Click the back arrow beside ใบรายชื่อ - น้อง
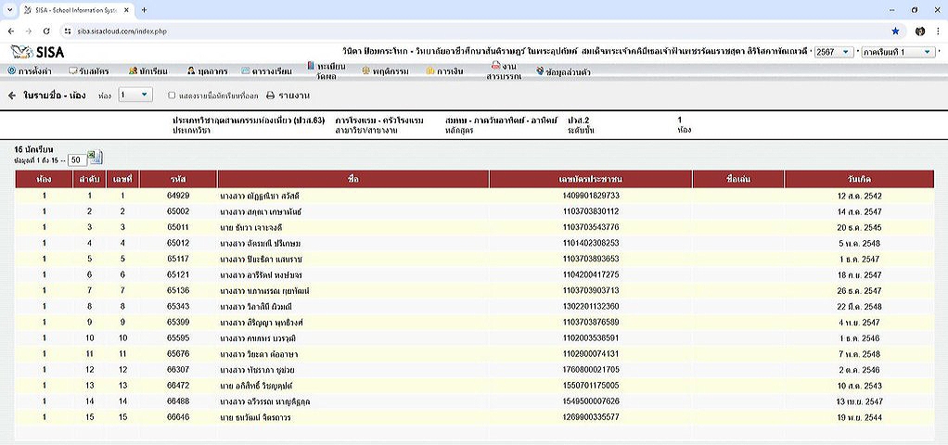This screenshot has height=445, width=948. point(12,95)
